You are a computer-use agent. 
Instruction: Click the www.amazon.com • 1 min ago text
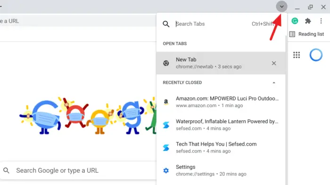(x=209, y=106)
